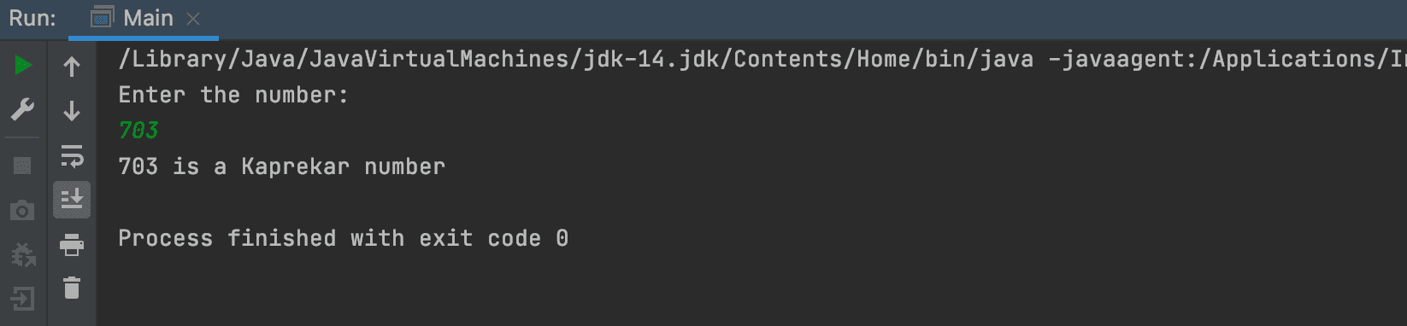Click the Attach Debugger bug icon
The height and width of the screenshot is (326, 1407).
(23, 254)
